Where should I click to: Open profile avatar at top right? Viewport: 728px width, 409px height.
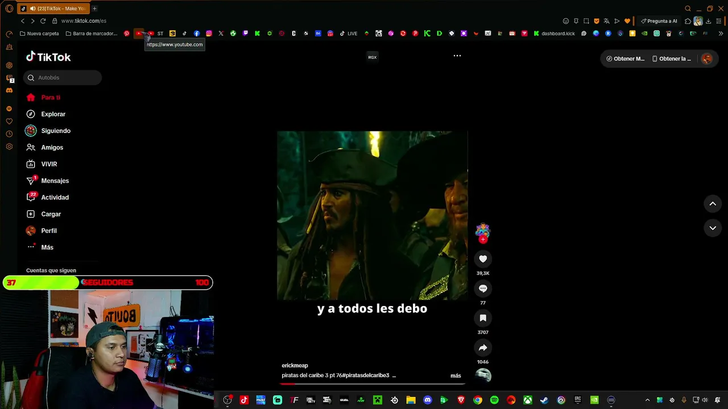tap(707, 59)
